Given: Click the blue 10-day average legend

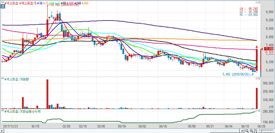Looking at the screenshot, I should click(x=40, y=3).
